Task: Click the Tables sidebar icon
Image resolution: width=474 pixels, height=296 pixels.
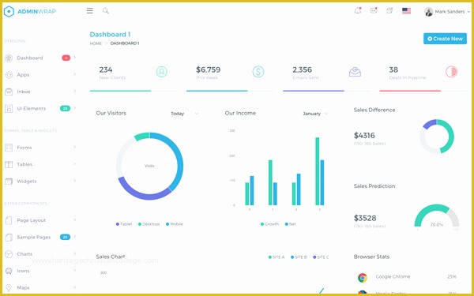Action: [x=9, y=164]
